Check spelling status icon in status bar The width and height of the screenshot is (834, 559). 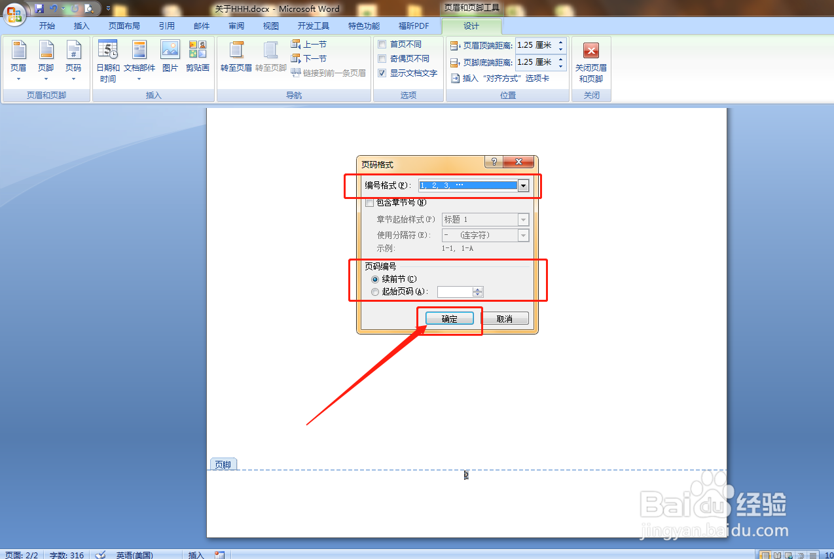pyautogui.click(x=100, y=555)
